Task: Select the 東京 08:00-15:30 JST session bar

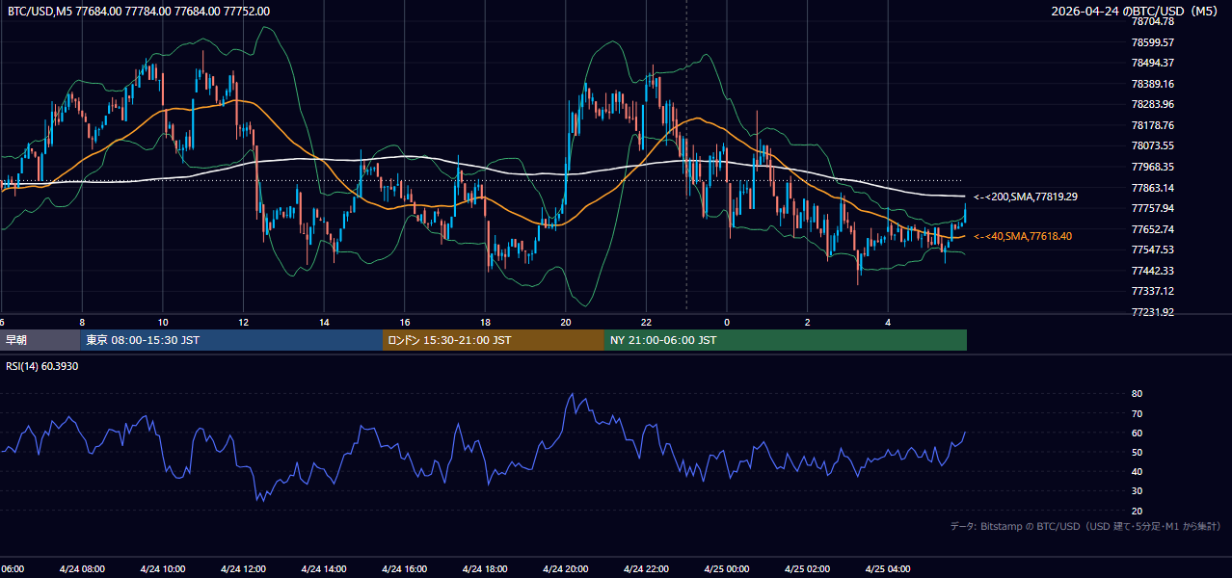Action: pos(231,340)
